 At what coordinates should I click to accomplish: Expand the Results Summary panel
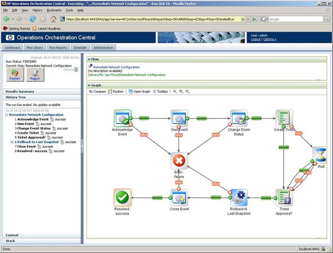(42, 92)
